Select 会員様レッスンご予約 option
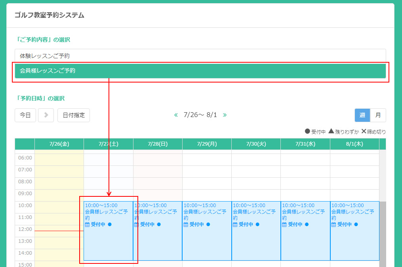This screenshot has height=267, width=402. 200,71
